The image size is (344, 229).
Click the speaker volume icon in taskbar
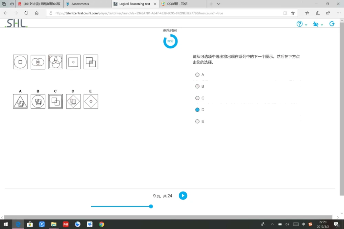click(x=287, y=224)
